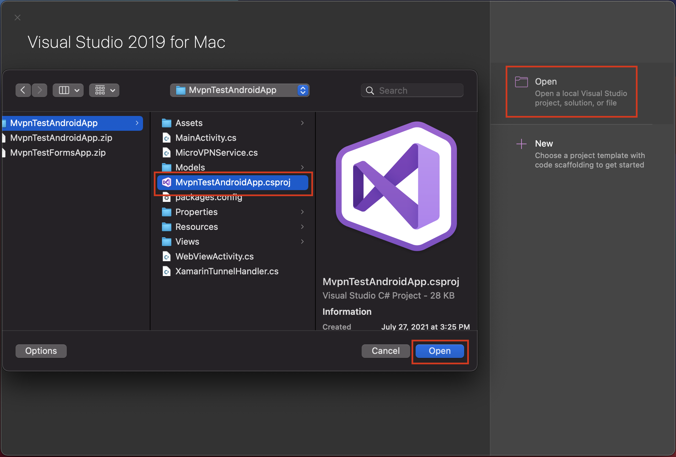Switch to column view icon
Screen dimensions: 676x457
click(64, 90)
